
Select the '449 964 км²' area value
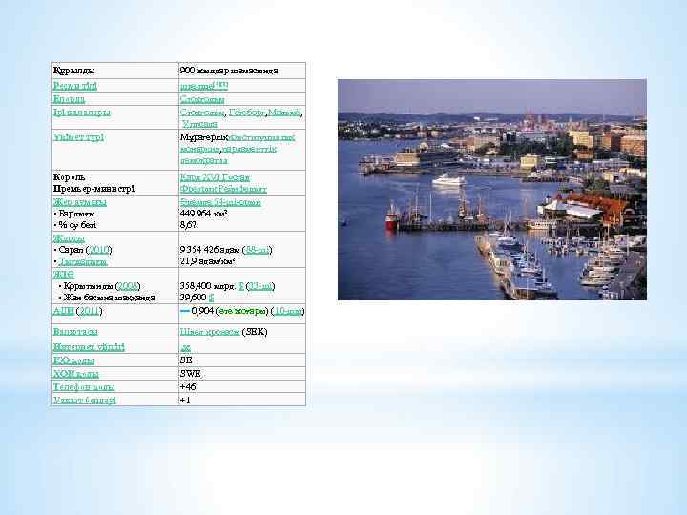click(x=204, y=214)
